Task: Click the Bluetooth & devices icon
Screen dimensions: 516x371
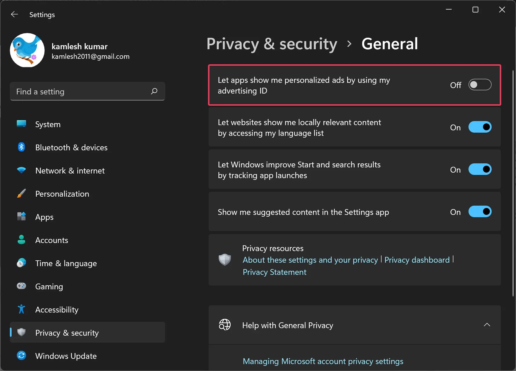Action: coord(21,147)
